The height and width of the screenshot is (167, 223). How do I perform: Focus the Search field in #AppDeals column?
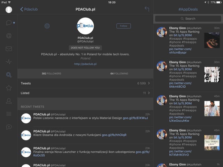click(x=188, y=18)
